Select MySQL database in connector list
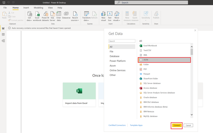This screenshot has width=213, height=133. tap(164, 116)
